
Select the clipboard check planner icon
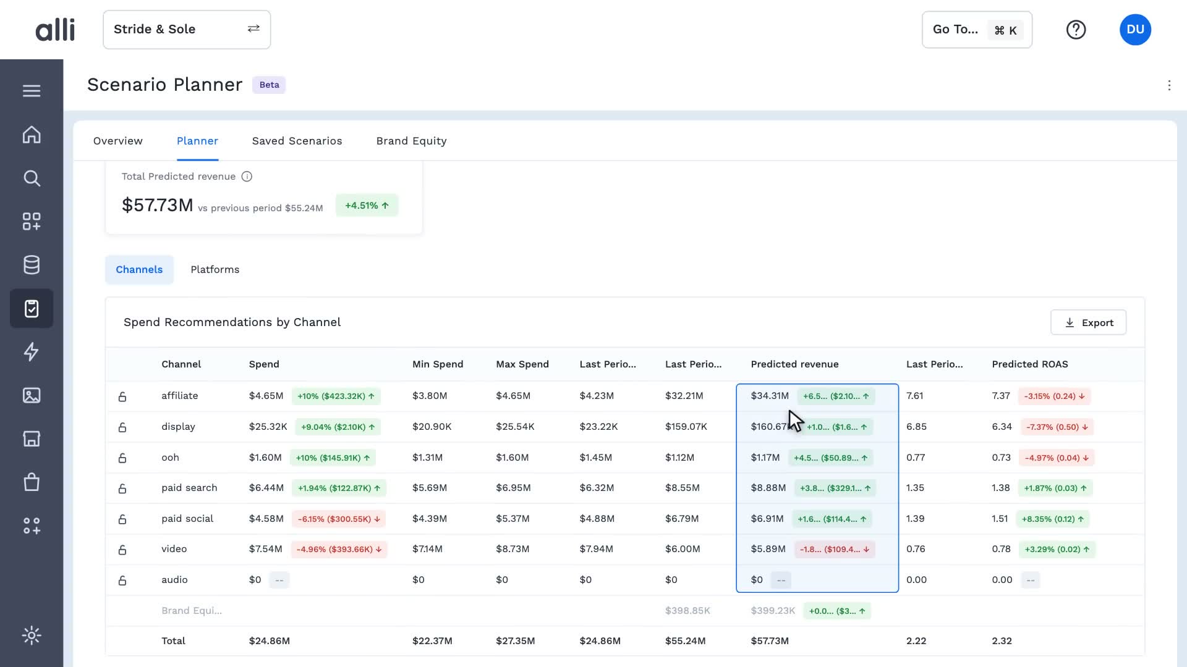pos(32,308)
